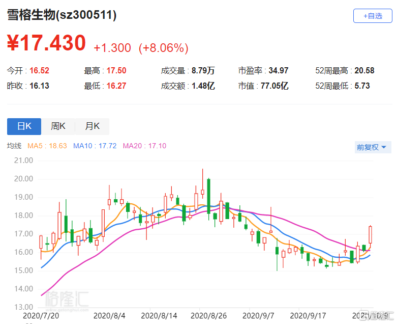Click the 昨收 value 16.13
The height and width of the screenshot is (324, 397).
(39, 86)
